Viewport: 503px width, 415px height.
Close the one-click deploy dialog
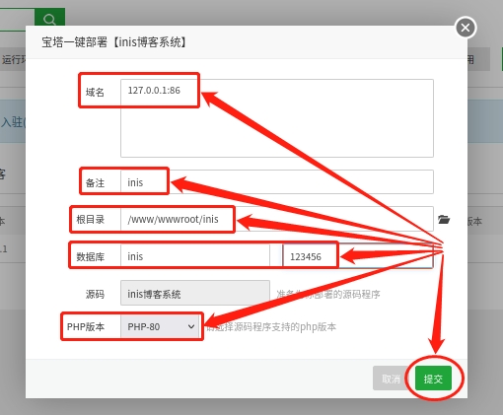466,28
